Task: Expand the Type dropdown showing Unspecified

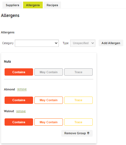Action: 83,43
